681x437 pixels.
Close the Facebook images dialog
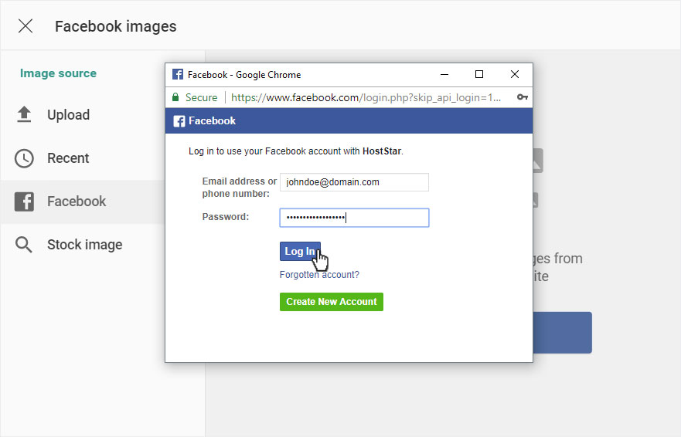click(x=26, y=26)
